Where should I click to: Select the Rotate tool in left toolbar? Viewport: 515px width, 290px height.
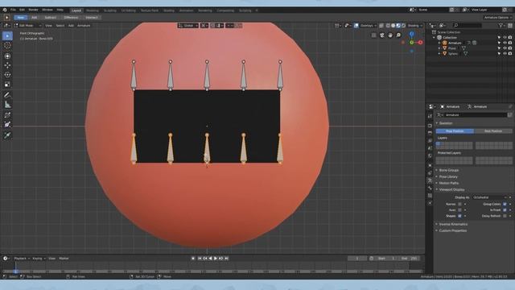pyautogui.click(x=7, y=75)
